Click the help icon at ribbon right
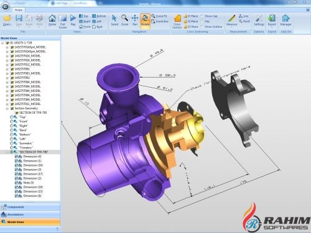The height and width of the screenshot is (233, 311). 308,10
